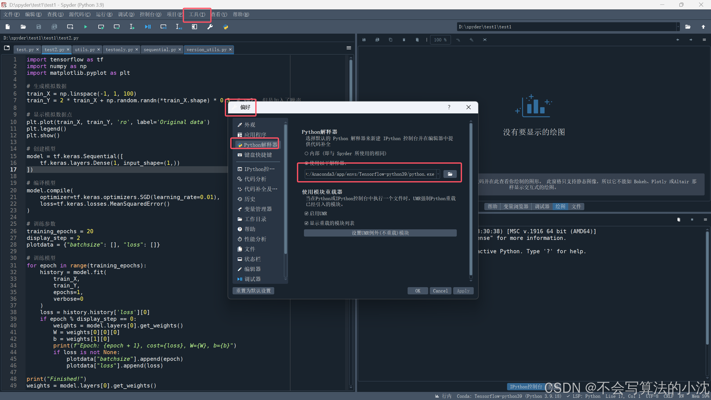The width and height of the screenshot is (711, 400).
Task: Switch to the sequential.py editor tab
Action: tap(160, 49)
